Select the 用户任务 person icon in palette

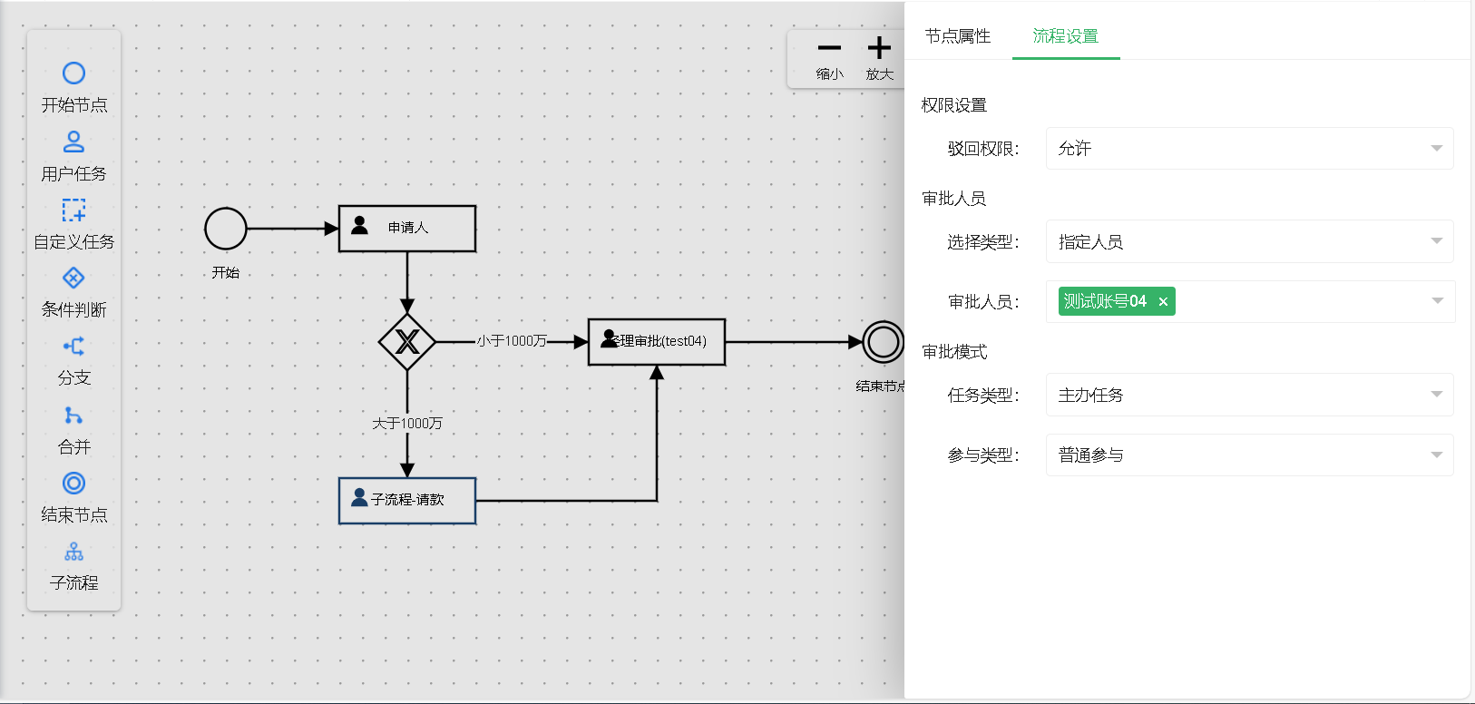(73, 142)
